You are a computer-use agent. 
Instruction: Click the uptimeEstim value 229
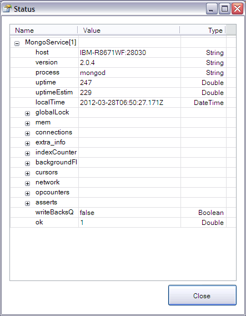pos(86,93)
